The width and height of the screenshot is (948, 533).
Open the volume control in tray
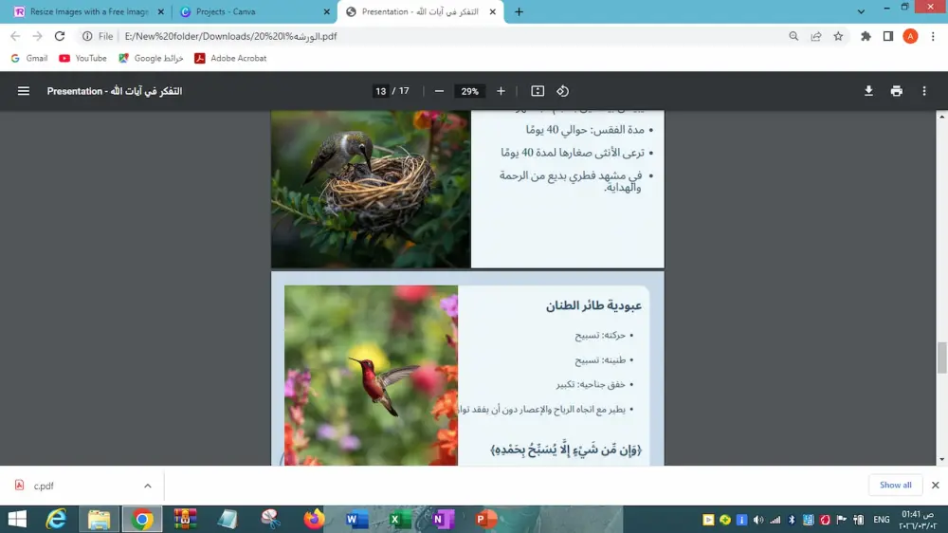pyautogui.click(x=758, y=520)
